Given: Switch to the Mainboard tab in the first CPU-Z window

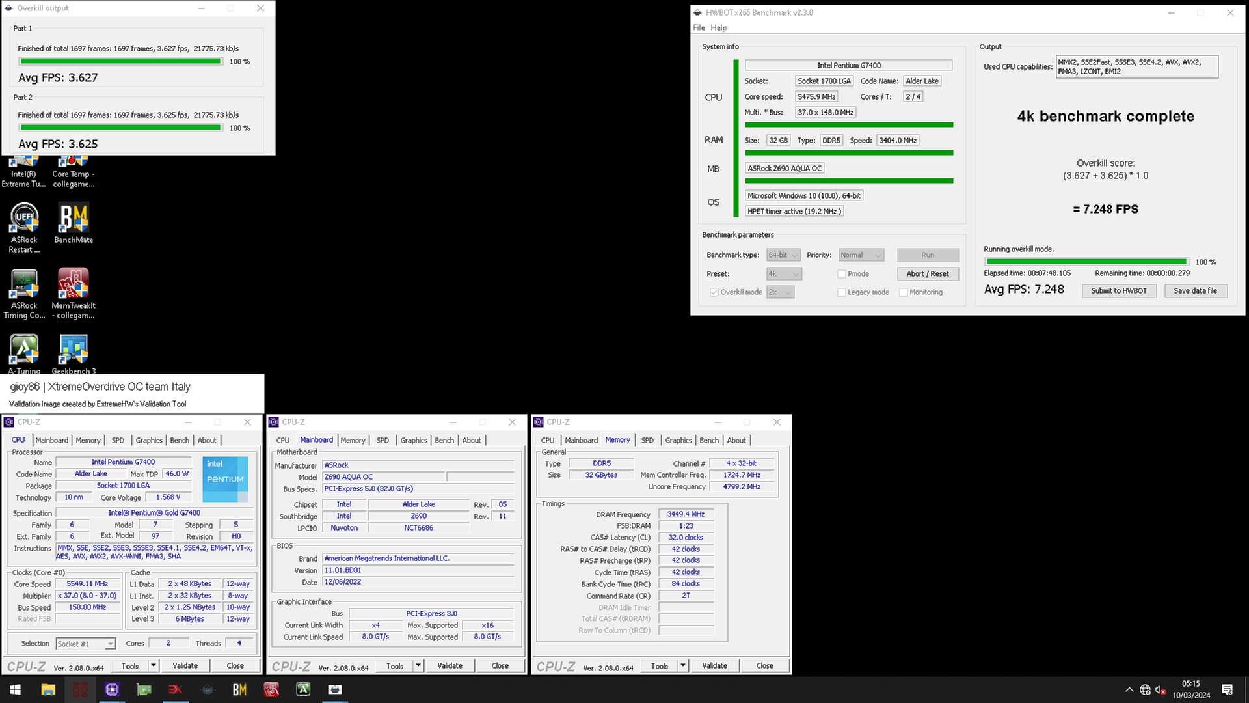Looking at the screenshot, I should click(x=52, y=441).
